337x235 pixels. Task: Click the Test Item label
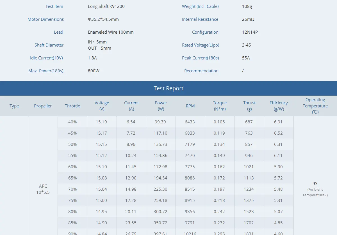[54, 6]
